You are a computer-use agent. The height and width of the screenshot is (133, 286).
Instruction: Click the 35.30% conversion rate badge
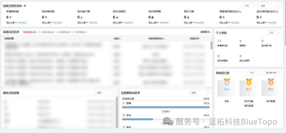(x=166, y=111)
